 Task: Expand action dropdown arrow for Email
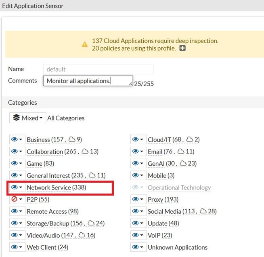click(142, 152)
